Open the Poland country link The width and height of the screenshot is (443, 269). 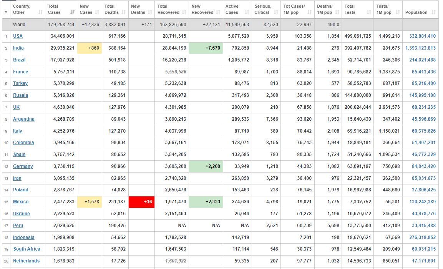pos(21,189)
